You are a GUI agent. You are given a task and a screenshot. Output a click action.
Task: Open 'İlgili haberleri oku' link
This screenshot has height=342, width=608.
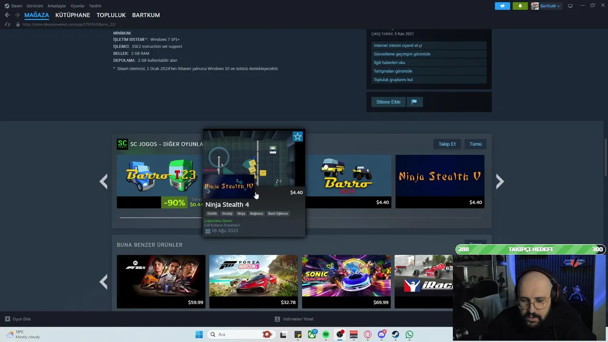pyautogui.click(x=429, y=63)
